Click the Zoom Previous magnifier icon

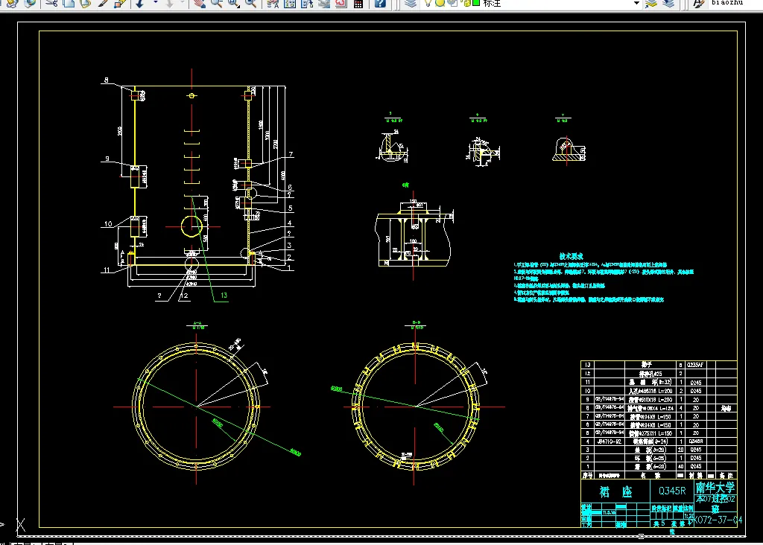(x=250, y=4)
